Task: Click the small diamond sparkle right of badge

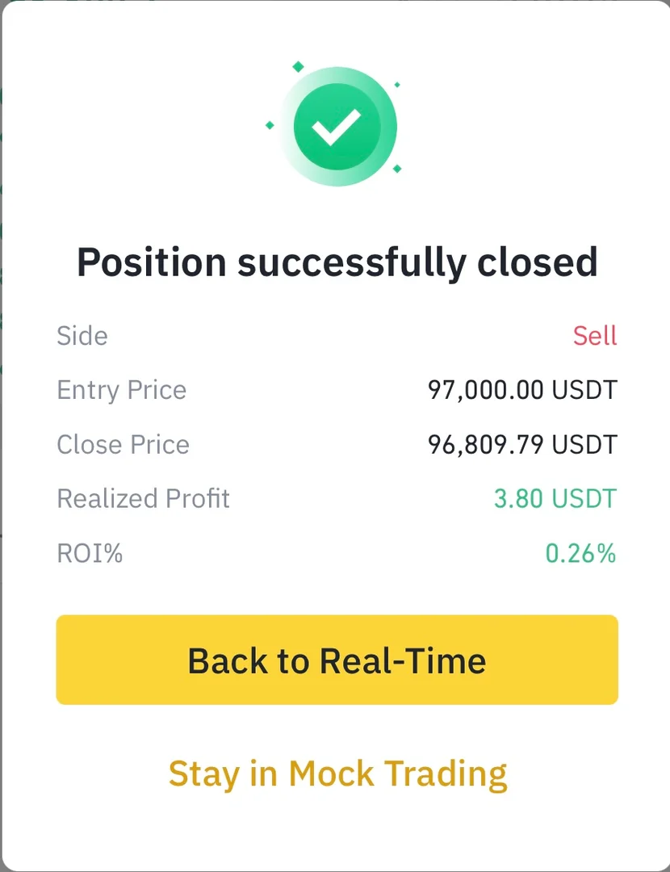Action: click(x=397, y=84)
